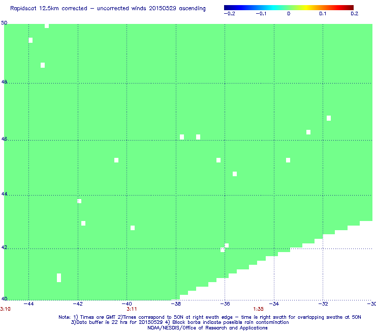Viewport: 376px width, 331px height.
Task: Click the NOAA/NESDIS Office of Research credit line
Action: 207,328
